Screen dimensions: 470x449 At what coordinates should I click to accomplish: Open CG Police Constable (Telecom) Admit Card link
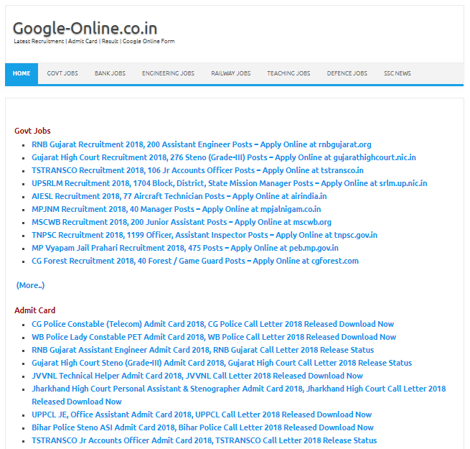pos(213,324)
